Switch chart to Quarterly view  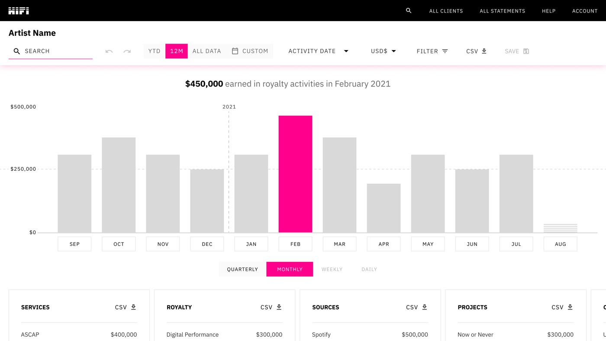tap(242, 269)
